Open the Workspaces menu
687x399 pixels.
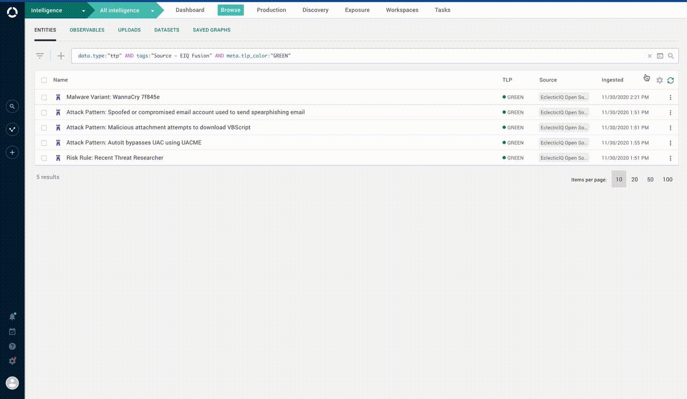point(402,10)
